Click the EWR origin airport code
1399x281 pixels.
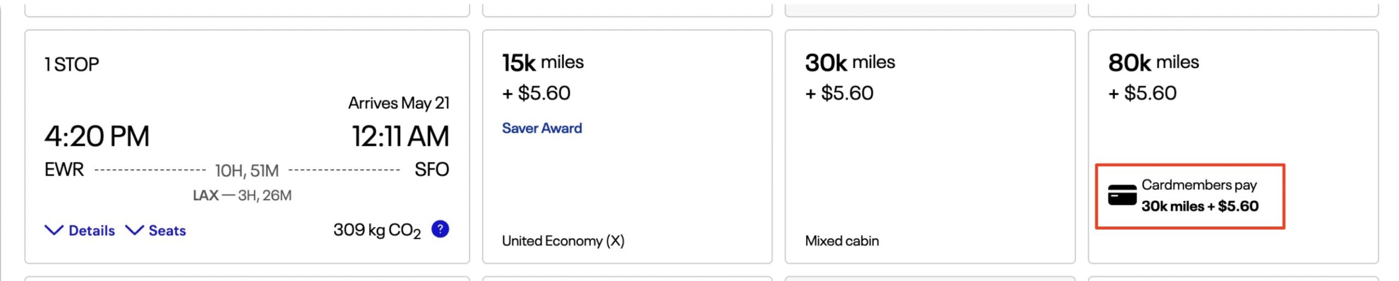(x=64, y=170)
